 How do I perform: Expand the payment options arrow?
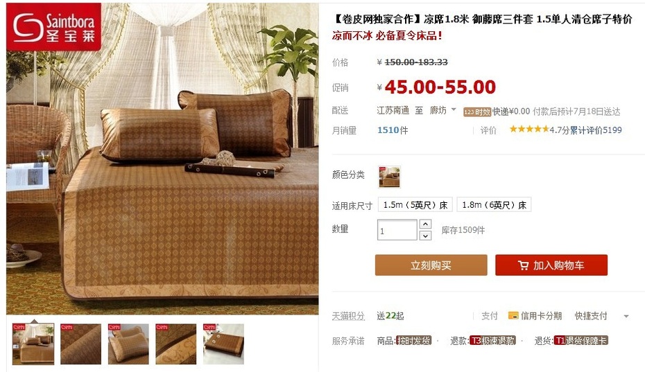coord(626,316)
